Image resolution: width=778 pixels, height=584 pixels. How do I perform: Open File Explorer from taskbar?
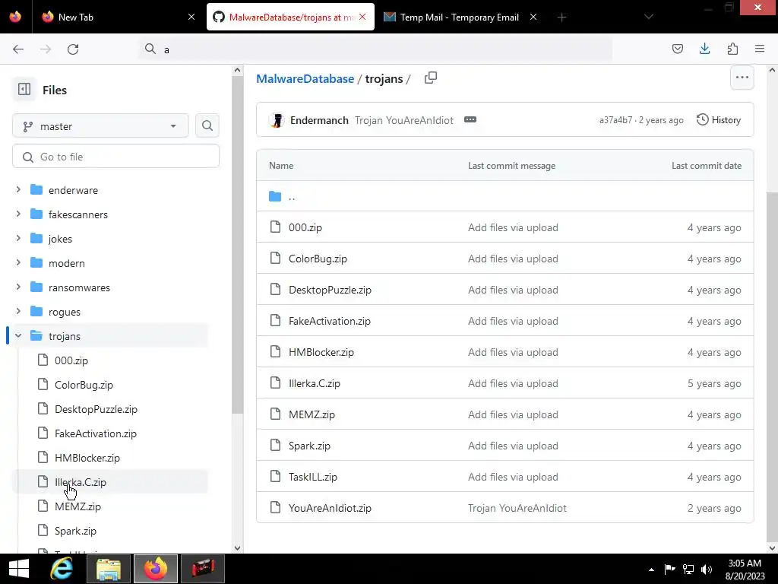[109, 569]
